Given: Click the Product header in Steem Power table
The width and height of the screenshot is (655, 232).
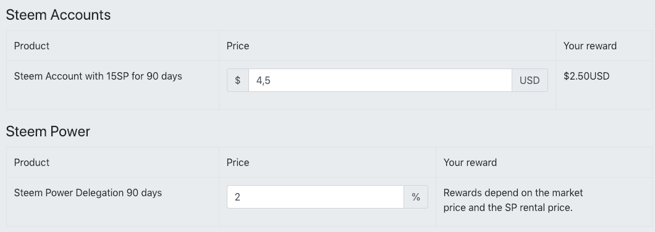Looking at the screenshot, I should (32, 162).
